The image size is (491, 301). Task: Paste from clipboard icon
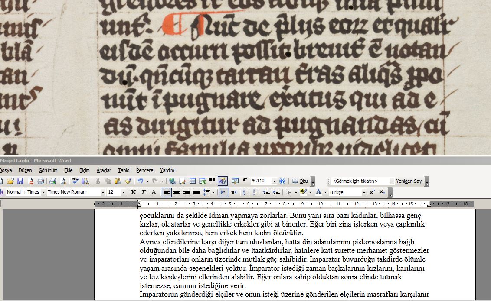(118, 181)
